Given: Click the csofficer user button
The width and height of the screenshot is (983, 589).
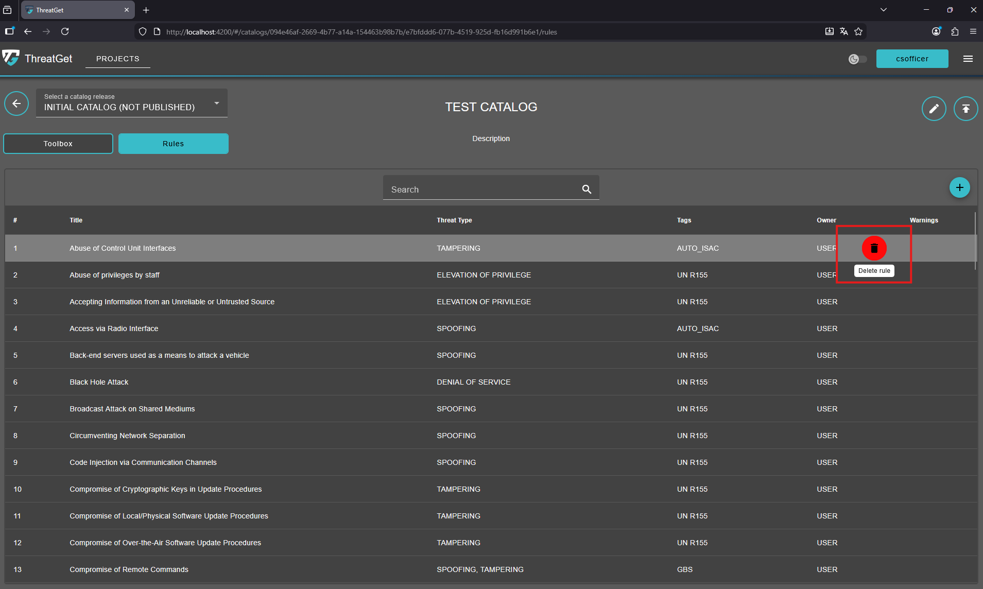Looking at the screenshot, I should [x=912, y=59].
